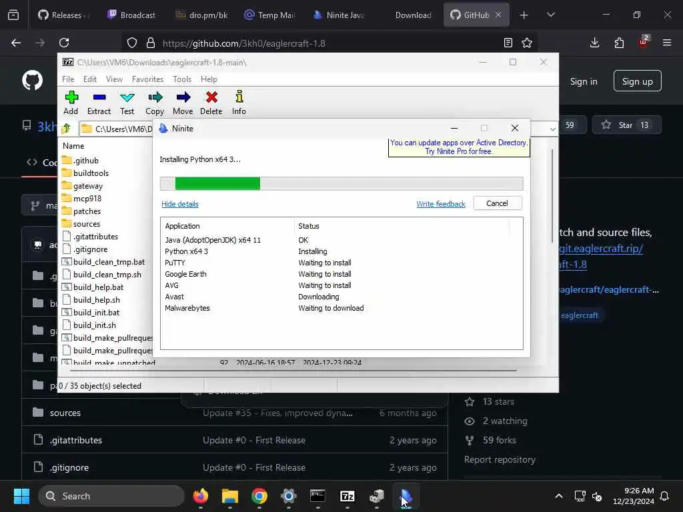This screenshot has width=683, height=512.
Task: Click the Extract icon in 7-Zip toolbar
Action: (x=99, y=103)
